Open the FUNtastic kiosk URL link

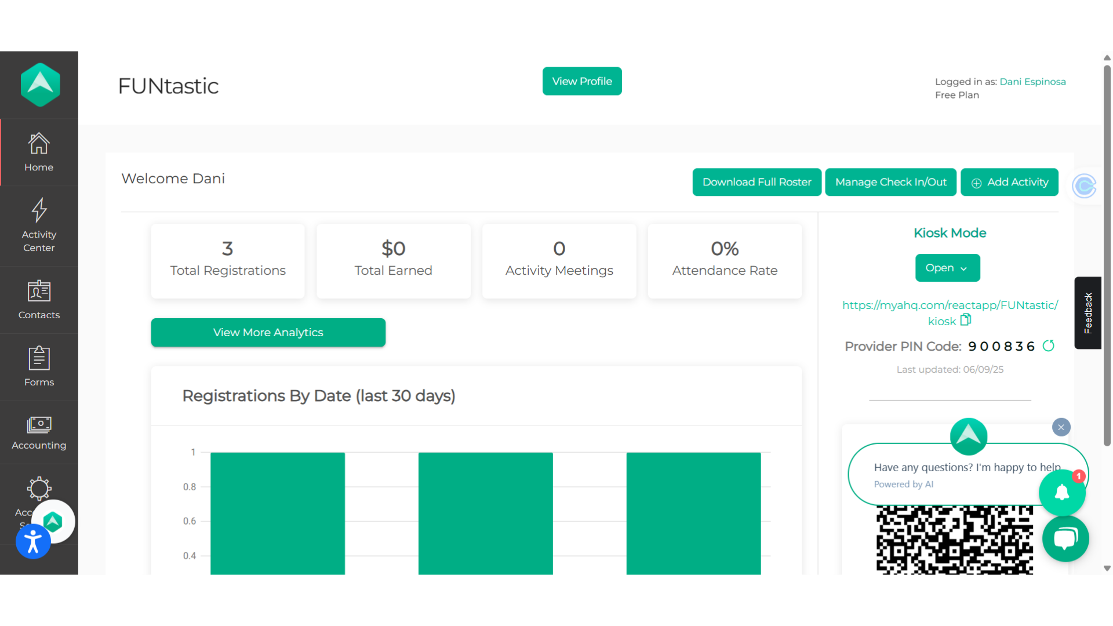coord(950,305)
